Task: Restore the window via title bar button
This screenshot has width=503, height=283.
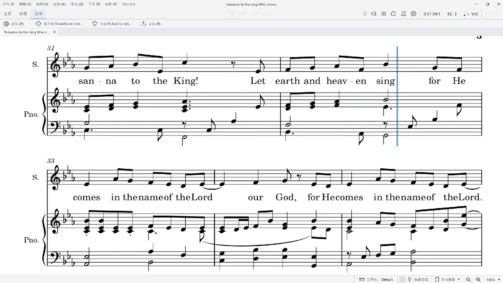Action: (488, 4)
